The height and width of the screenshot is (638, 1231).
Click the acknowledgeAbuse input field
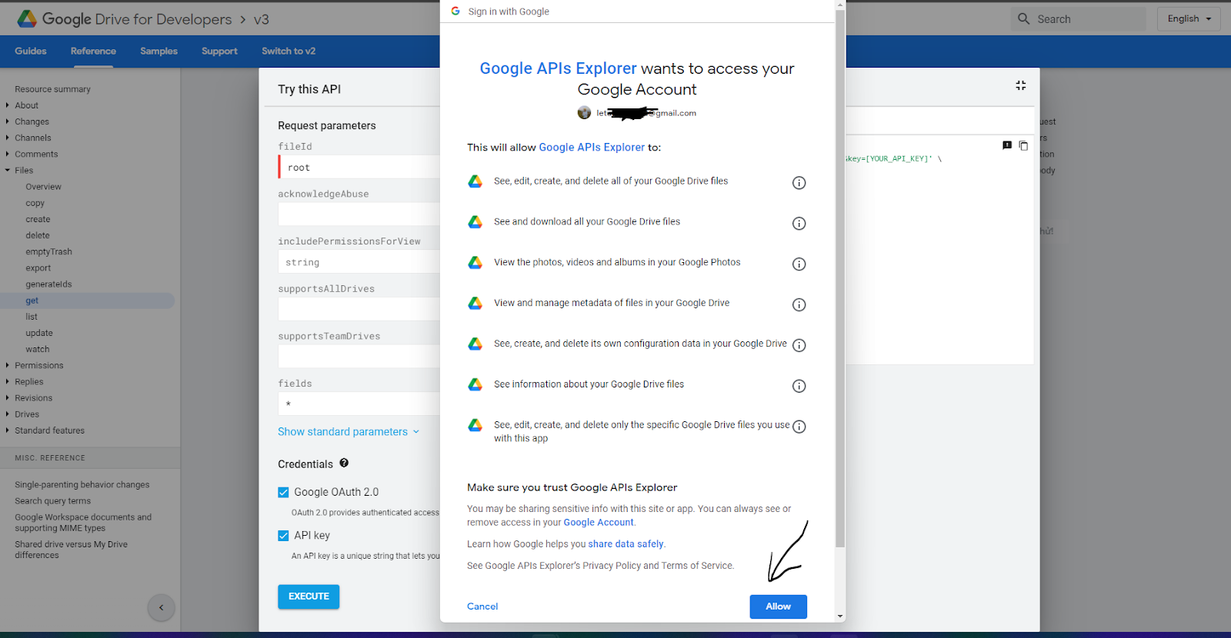coord(359,214)
